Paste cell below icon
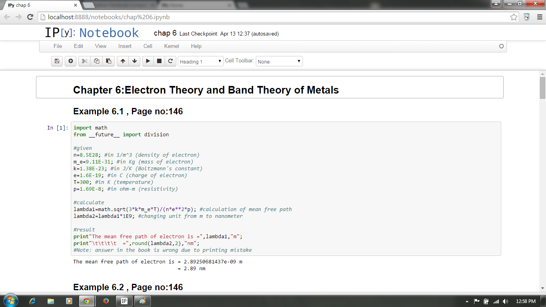 (108, 61)
